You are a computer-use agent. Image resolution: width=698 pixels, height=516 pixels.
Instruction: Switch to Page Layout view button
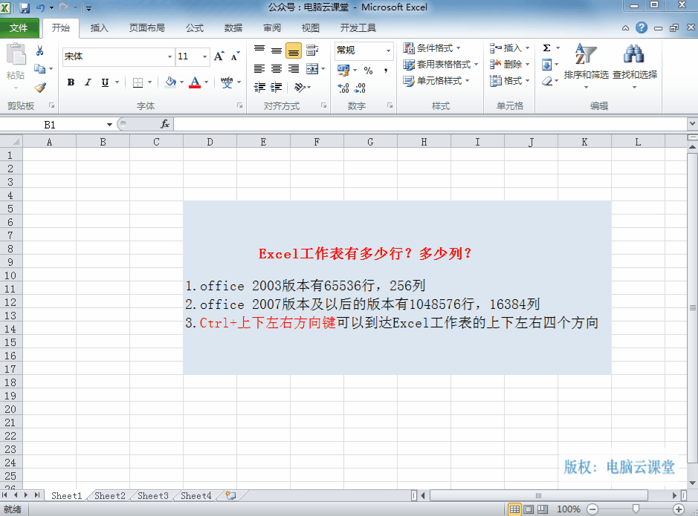[x=529, y=509]
